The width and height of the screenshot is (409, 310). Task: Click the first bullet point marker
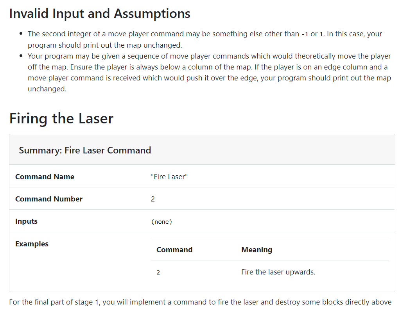tap(21, 34)
